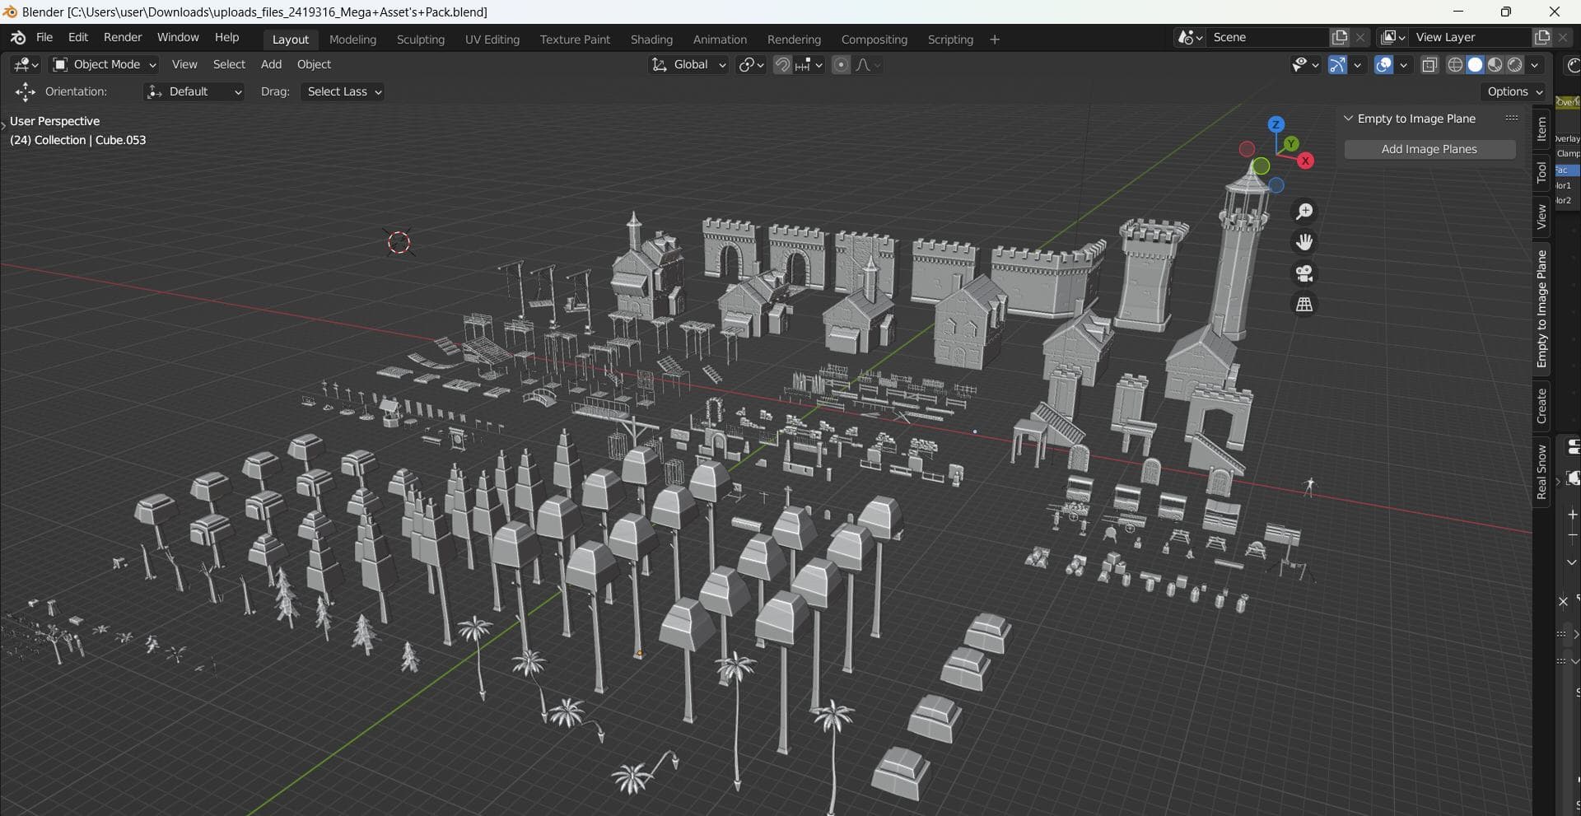Open the Options dropdown
Screen dimensions: 1581x816
[x=1514, y=91]
